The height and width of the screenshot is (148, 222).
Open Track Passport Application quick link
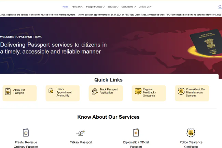tap(106, 93)
